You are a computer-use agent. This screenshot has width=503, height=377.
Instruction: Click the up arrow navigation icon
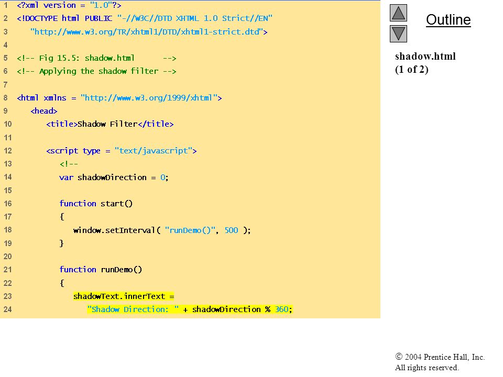[x=398, y=13]
